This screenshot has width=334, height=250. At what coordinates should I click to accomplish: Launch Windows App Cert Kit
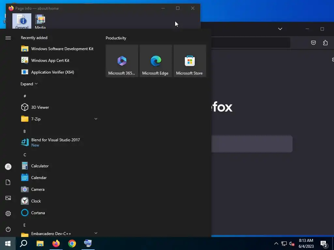[x=59, y=60]
